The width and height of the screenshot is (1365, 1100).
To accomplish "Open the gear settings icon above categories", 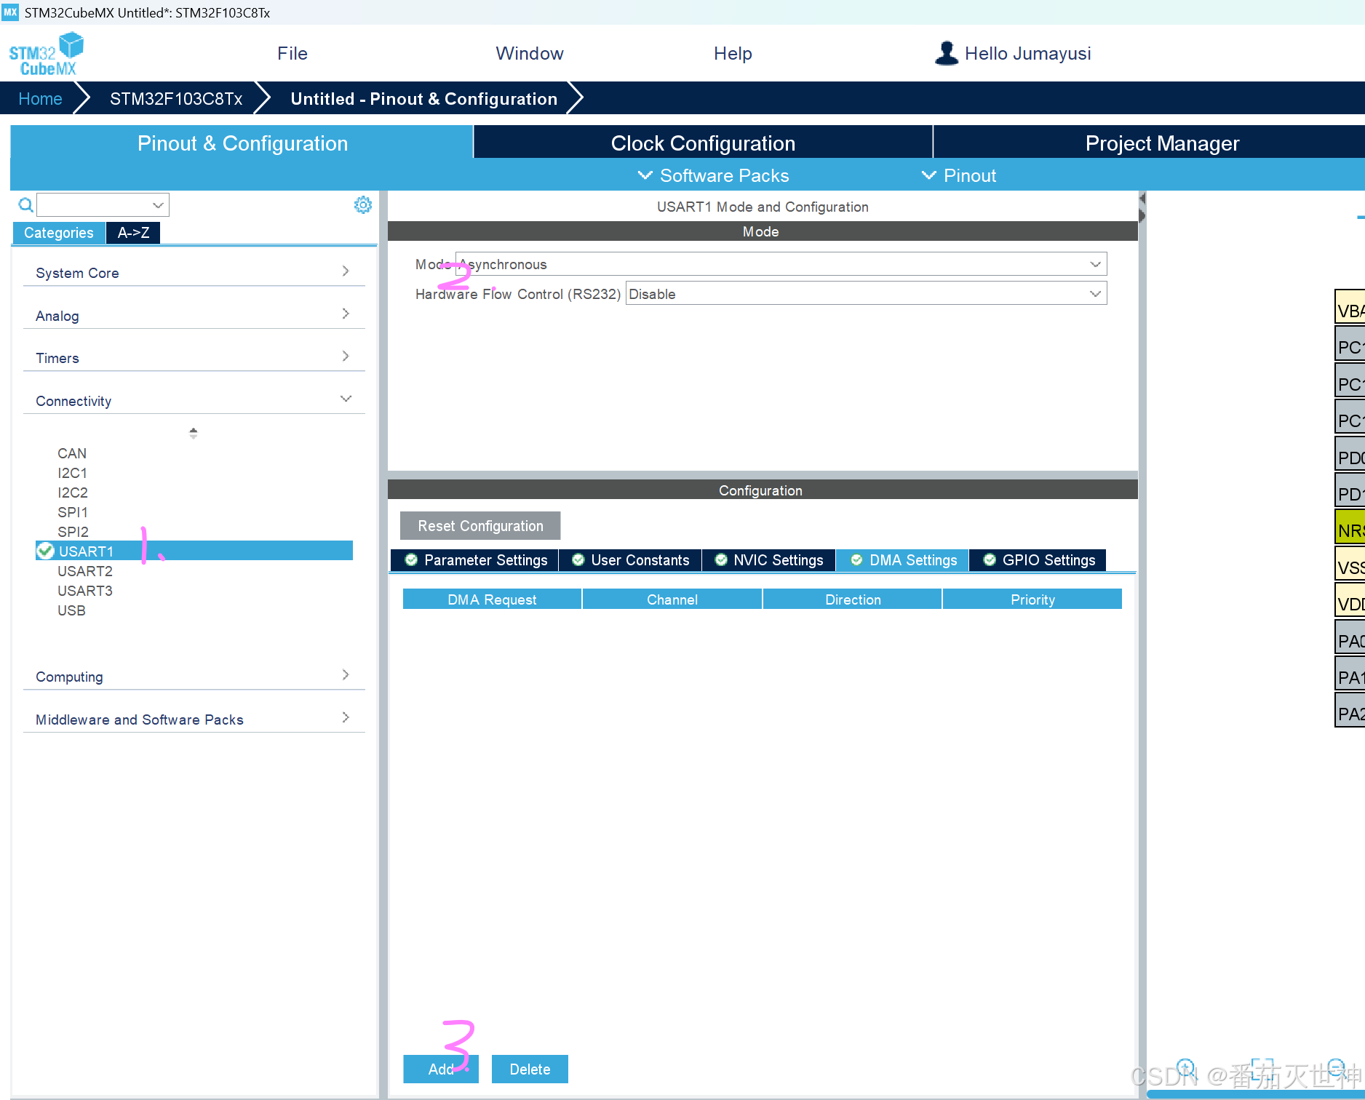I will point(362,204).
